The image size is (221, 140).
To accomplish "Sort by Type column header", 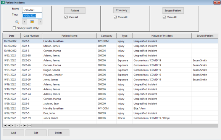I will coord(124,36).
